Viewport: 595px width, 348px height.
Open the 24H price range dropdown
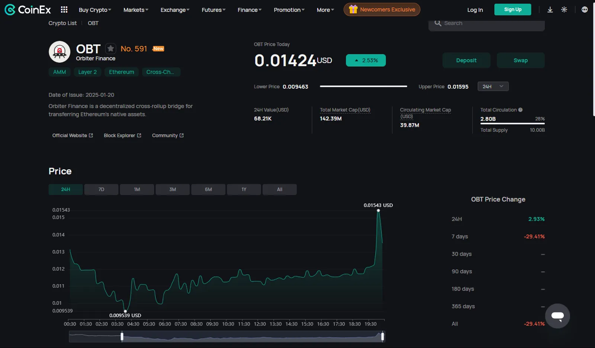[493, 86]
